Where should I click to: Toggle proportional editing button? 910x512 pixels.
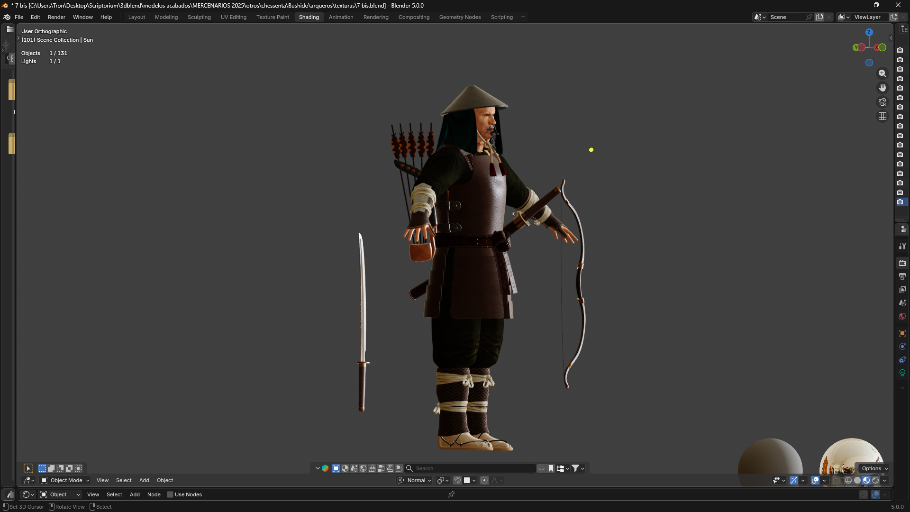pyautogui.click(x=484, y=480)
